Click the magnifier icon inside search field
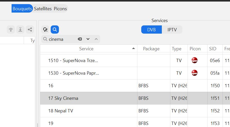This screenshot has width=230, height=127. [45, 39]
